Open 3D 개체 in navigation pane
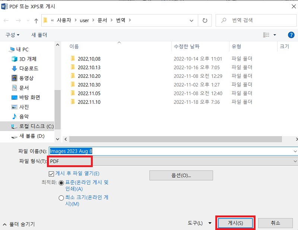 [x=28, y=59]
